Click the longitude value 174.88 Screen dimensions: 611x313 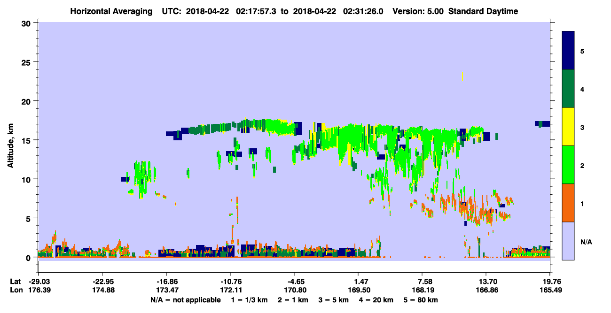[102, 290]
